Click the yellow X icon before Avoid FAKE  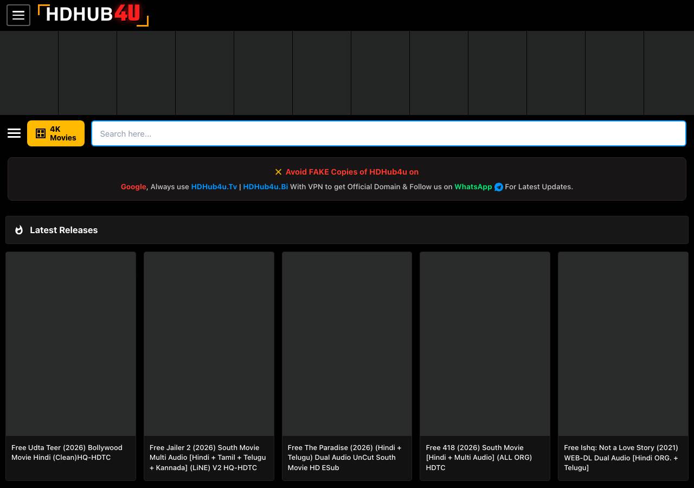click(x=278, y=172)
